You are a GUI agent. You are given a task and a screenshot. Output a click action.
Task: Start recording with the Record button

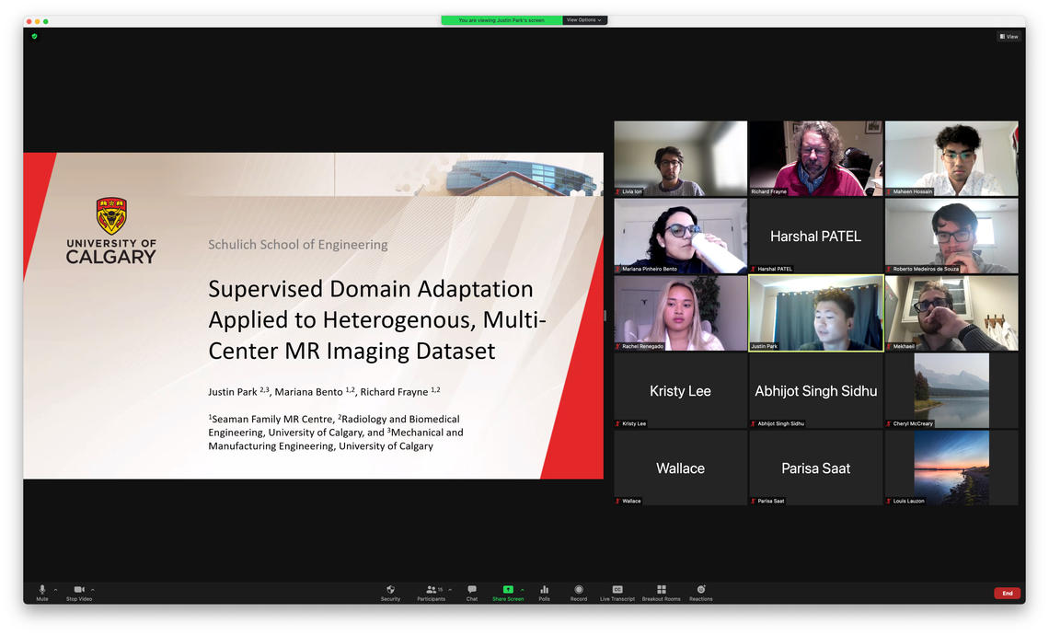[579, 590]
